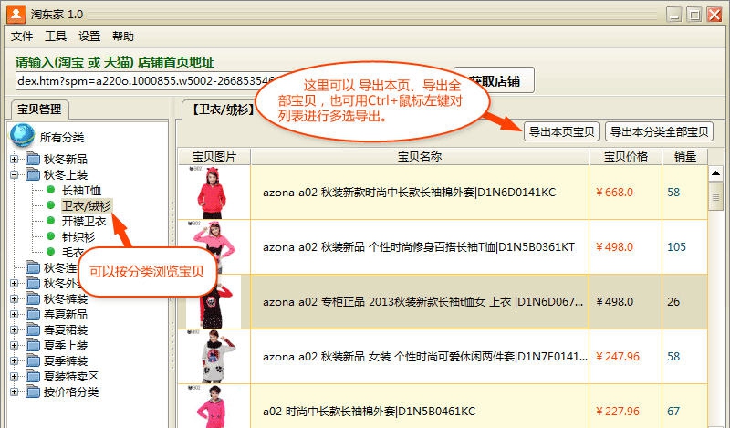Click the 导出本分类全部宝贝 button
Viewport: 730px width, 428px height.
659,131
